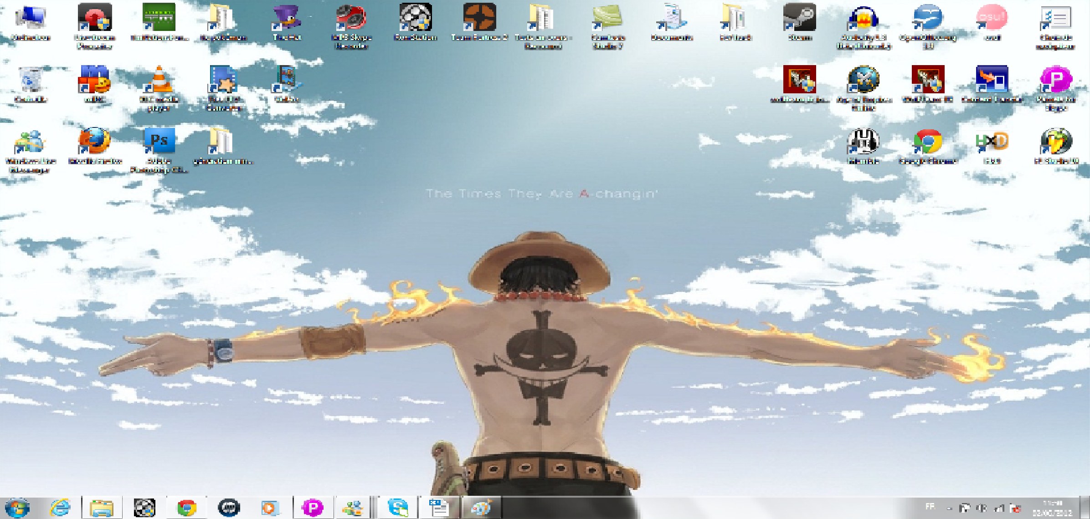1090x519 pixels.
Task: Launch OpenOffice.org desktop shortcut
Action: point(928,26)
